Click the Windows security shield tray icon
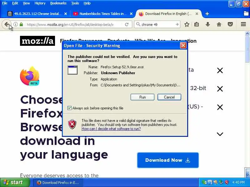Screen dimensions: 250x187 [227, 182]
